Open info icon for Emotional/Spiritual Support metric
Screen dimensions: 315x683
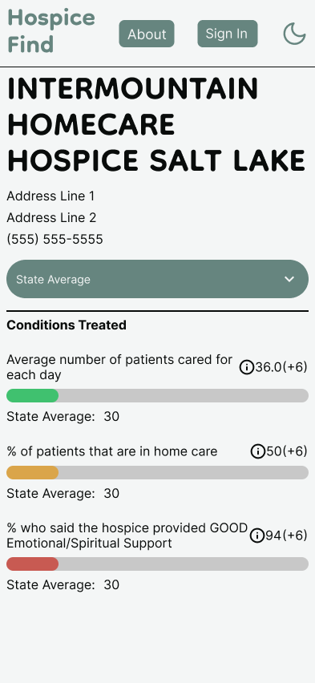[x=257, y=535]
